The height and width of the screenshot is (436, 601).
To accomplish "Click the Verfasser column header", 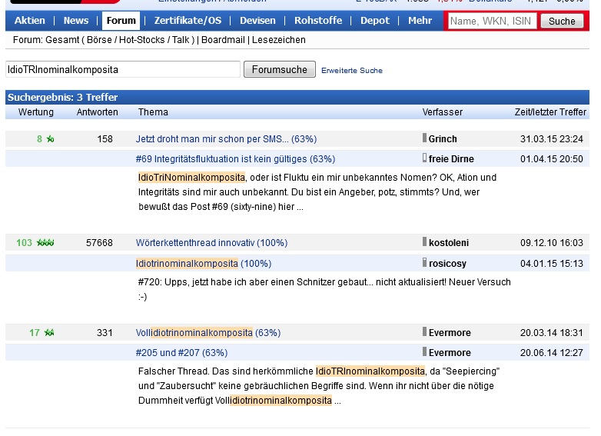I will tap(443, 112).
